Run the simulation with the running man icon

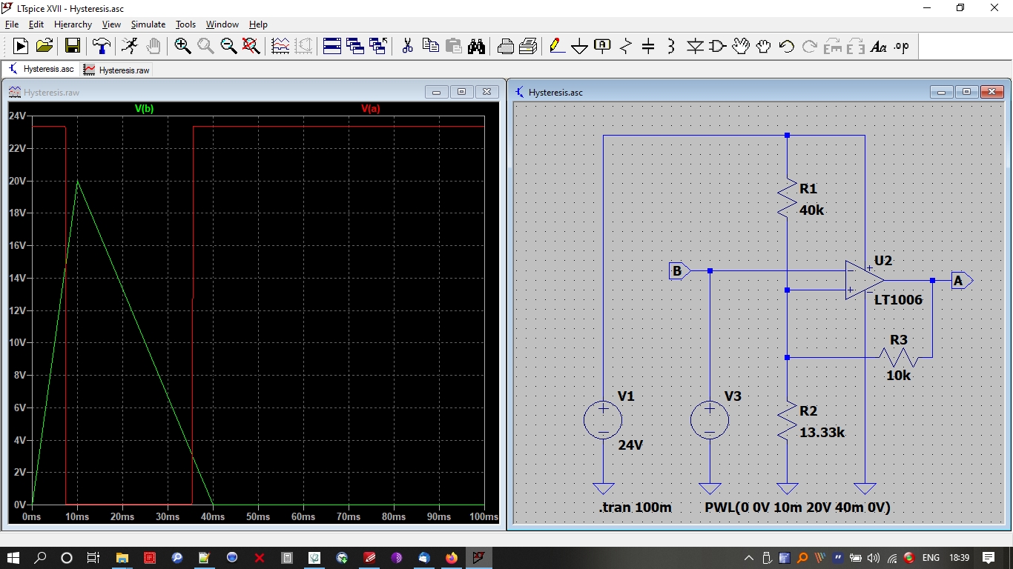pos(130,46)
